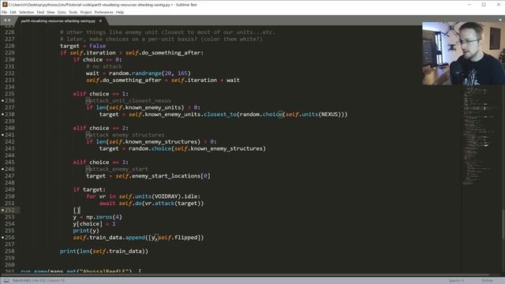Go to previous tab with left arrow
505x284 pixels.
5,21
